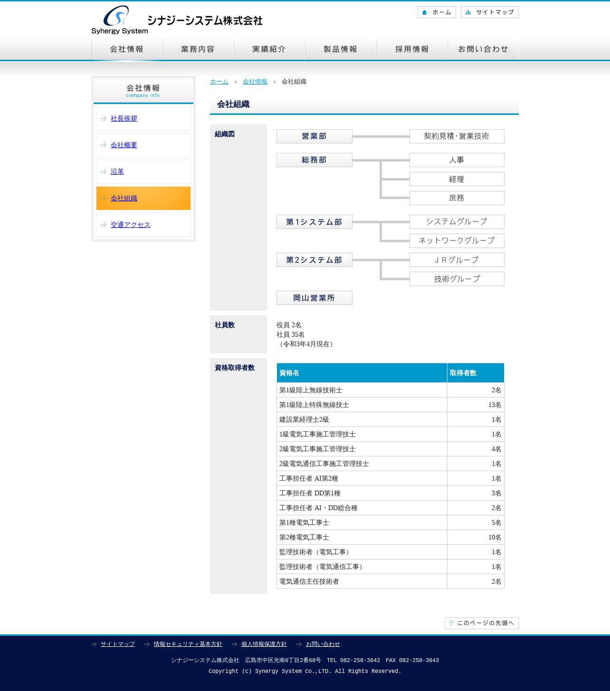Click the システムグループ org chart box
Screen dimensions: 610x691
point(457,222)
